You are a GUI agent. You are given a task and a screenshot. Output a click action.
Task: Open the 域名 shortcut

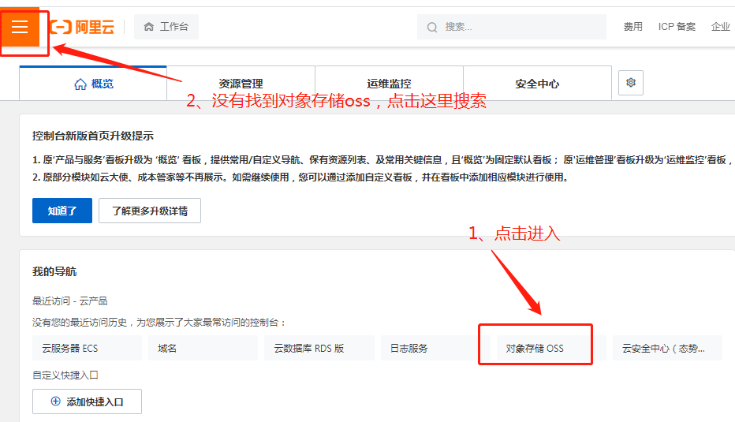tap(203, 348)
